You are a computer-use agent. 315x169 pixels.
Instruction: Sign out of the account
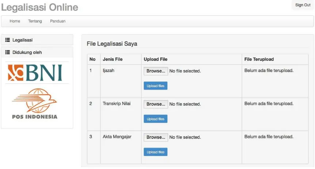click(303, 5)
